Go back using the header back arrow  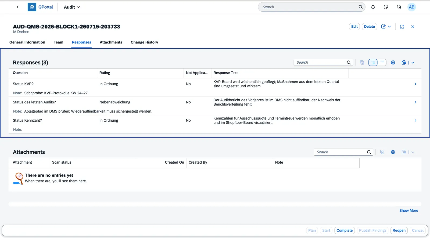pos(18,7)
